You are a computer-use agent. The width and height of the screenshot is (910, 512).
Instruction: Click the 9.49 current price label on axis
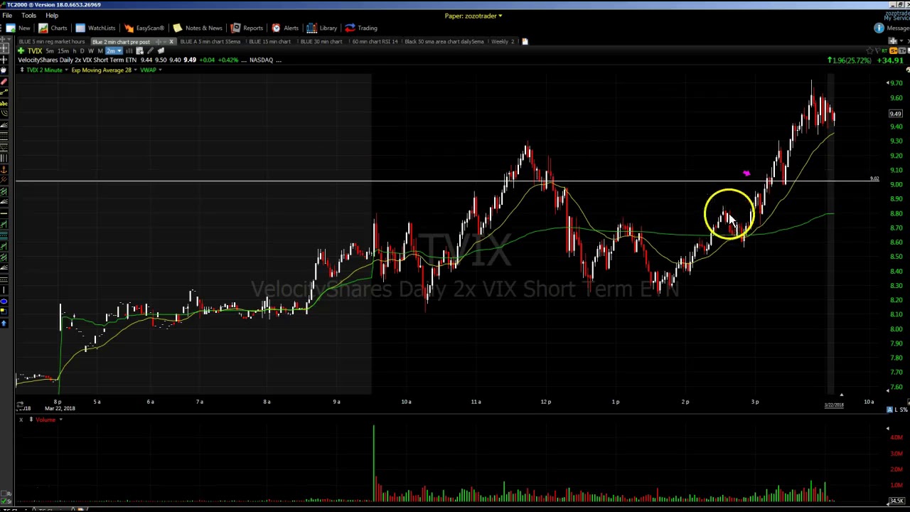point(895,114)
